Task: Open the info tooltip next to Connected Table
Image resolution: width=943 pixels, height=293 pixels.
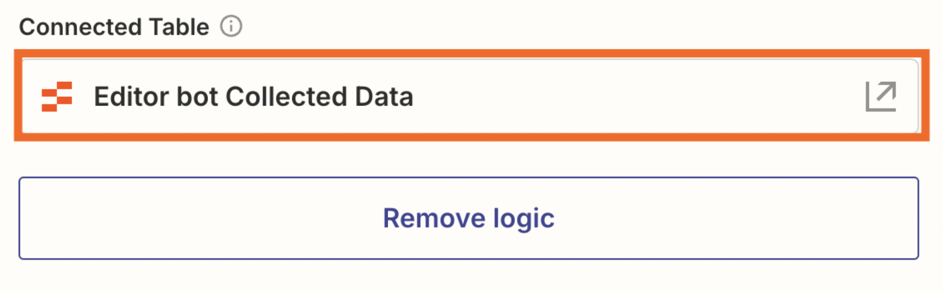Action: (231, 27)
